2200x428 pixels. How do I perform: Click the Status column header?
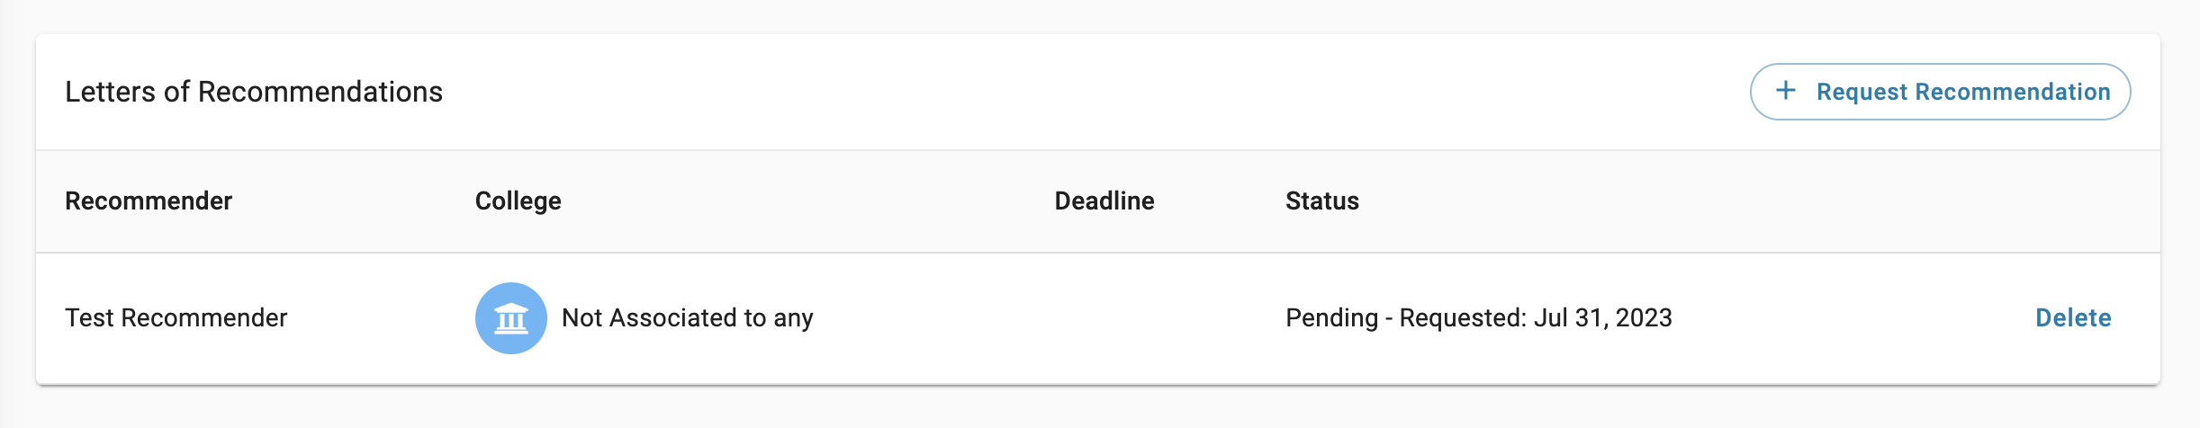click(x=1322, y=201)
